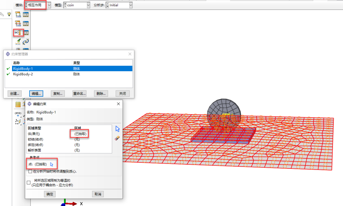Image resolution: width=343 pixels, height=206 pixels.
Task: Click the Create Interaction tool icon
Action: (18, 15)
